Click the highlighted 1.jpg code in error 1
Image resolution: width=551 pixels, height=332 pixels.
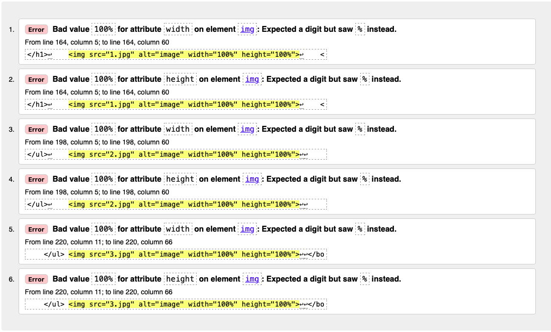184,54
